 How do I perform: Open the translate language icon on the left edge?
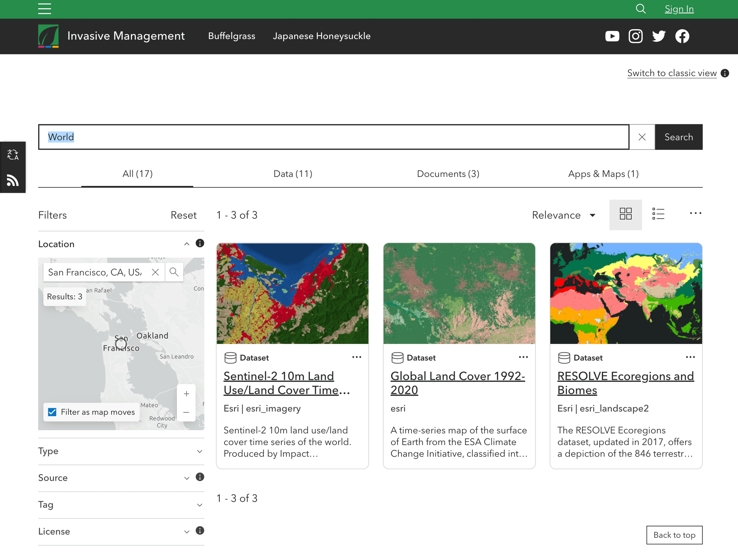(13, 155)
